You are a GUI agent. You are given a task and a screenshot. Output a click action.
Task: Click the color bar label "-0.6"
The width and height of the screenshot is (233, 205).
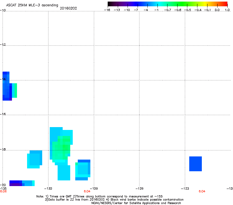coord(178,10)
